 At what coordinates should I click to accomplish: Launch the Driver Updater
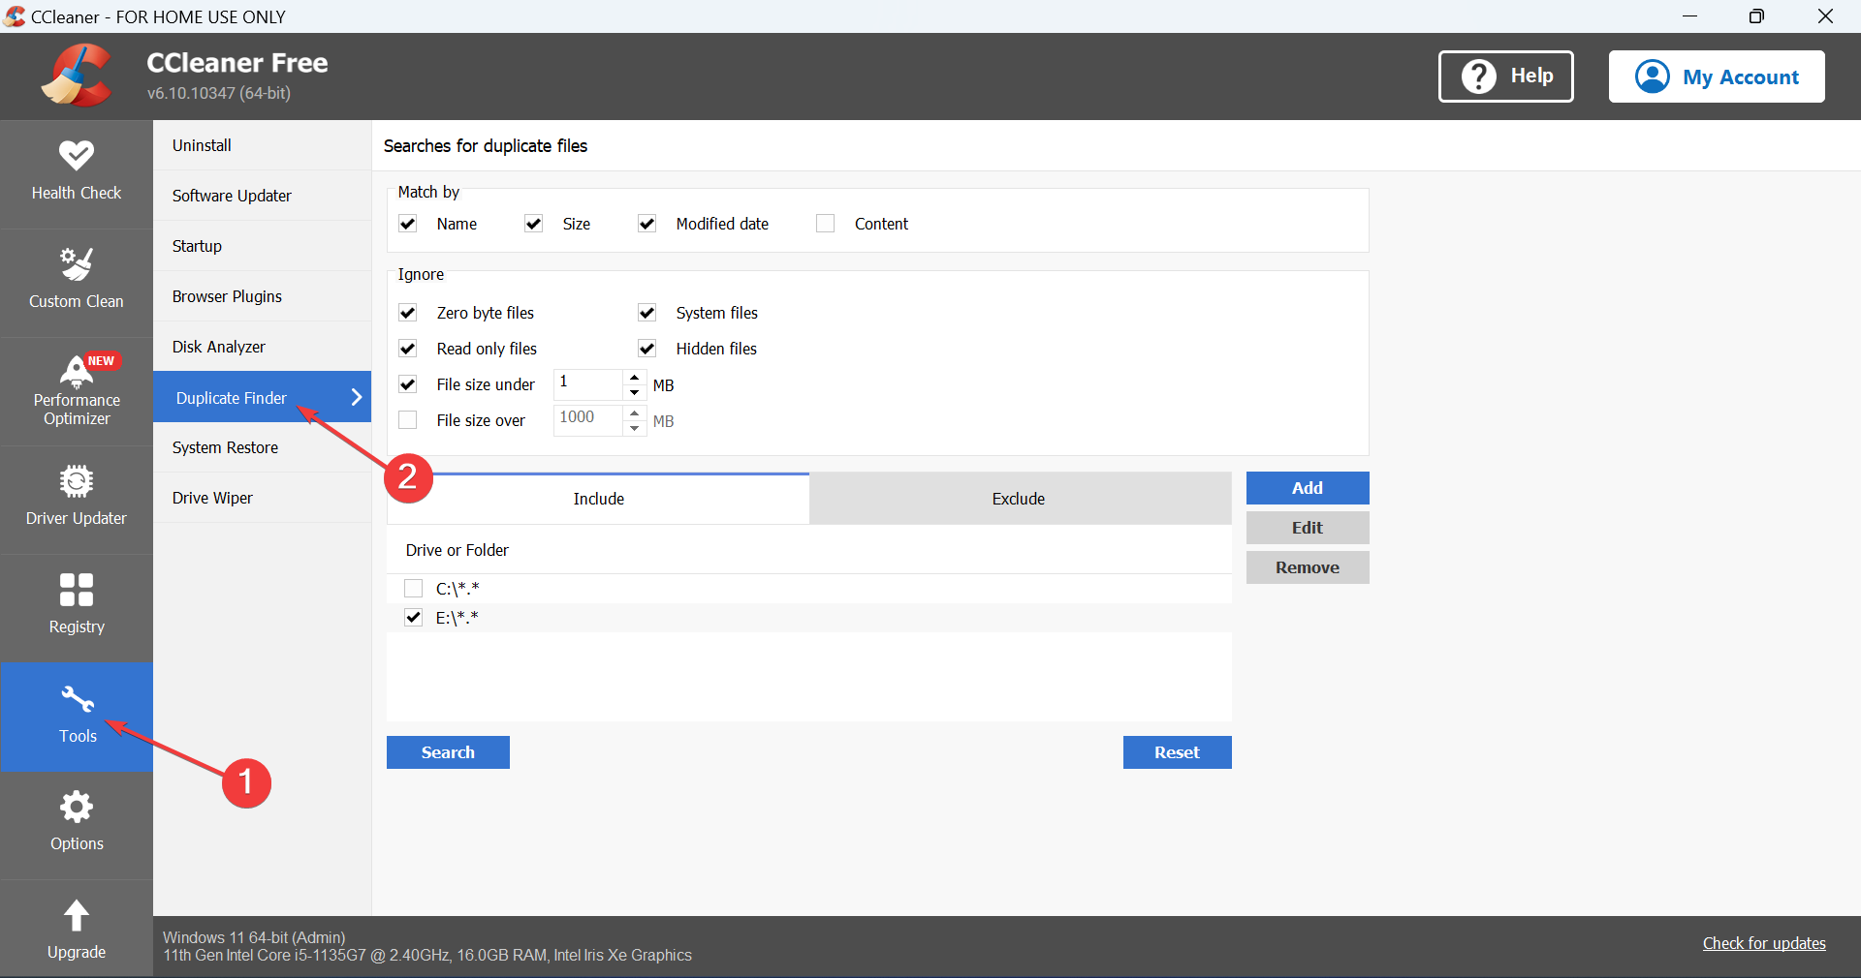pyautogui.click(x=76, y=498)
